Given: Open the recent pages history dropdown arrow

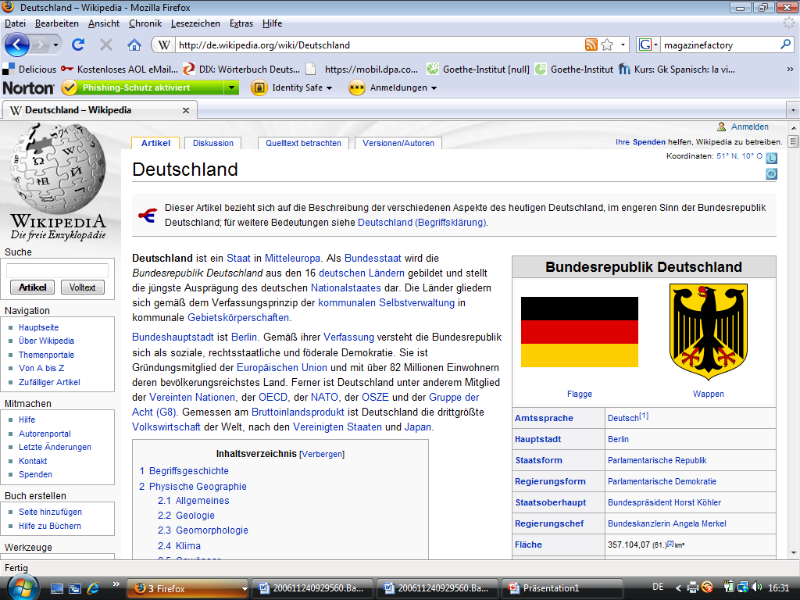Looking at the screenshot, I should 55,45.
